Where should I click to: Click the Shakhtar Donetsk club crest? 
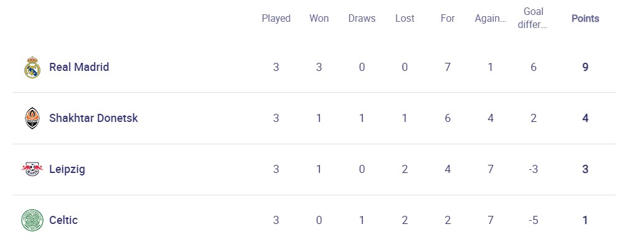point(32,118)
